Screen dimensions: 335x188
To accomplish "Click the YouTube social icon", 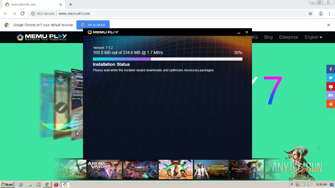I will pyautogui.click(x=331, y=86).
